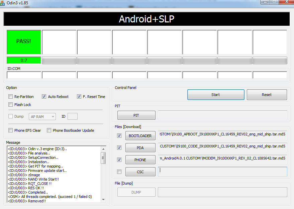Image resolution: width=294 pixels, height=209 pixels.
Task: Select the 'Firmware update start..' log line
Action: pos(37,171)
